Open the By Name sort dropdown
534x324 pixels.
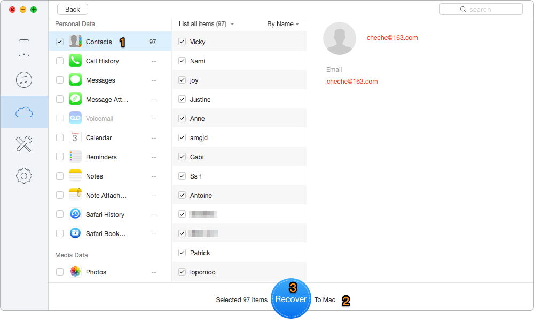283,24
